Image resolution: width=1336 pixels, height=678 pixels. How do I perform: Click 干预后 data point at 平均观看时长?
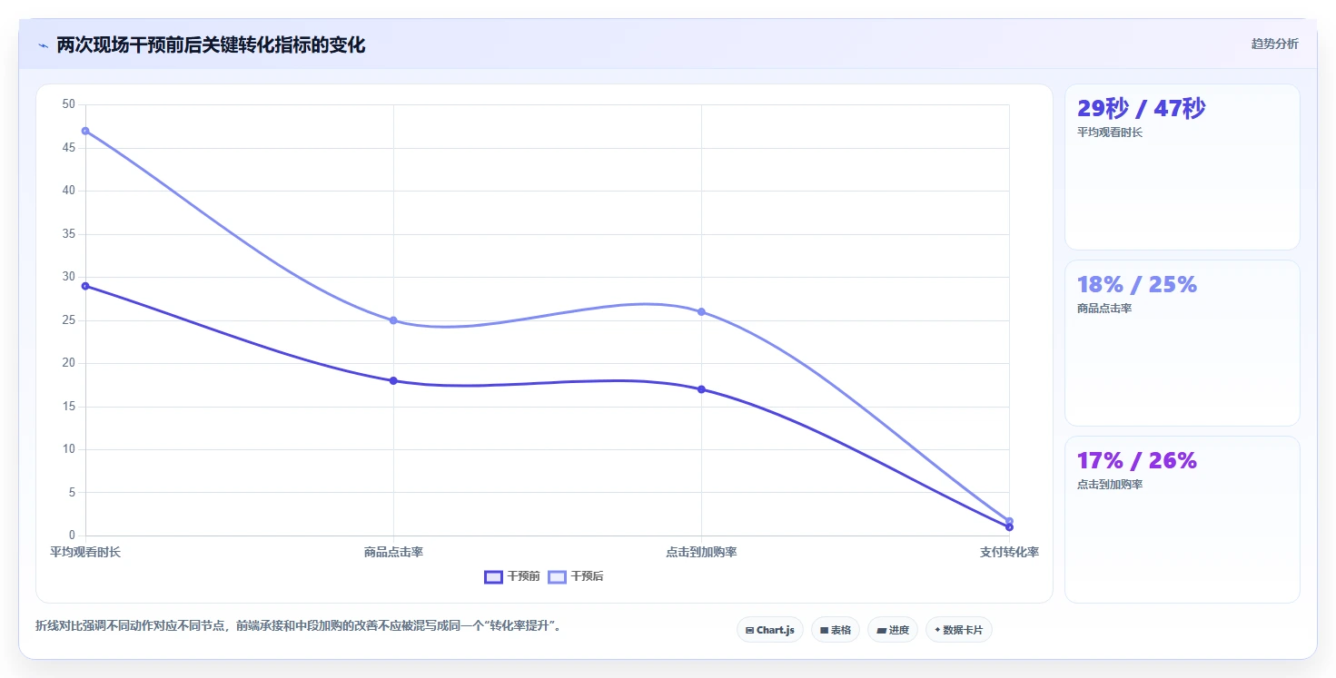point(85,131)
